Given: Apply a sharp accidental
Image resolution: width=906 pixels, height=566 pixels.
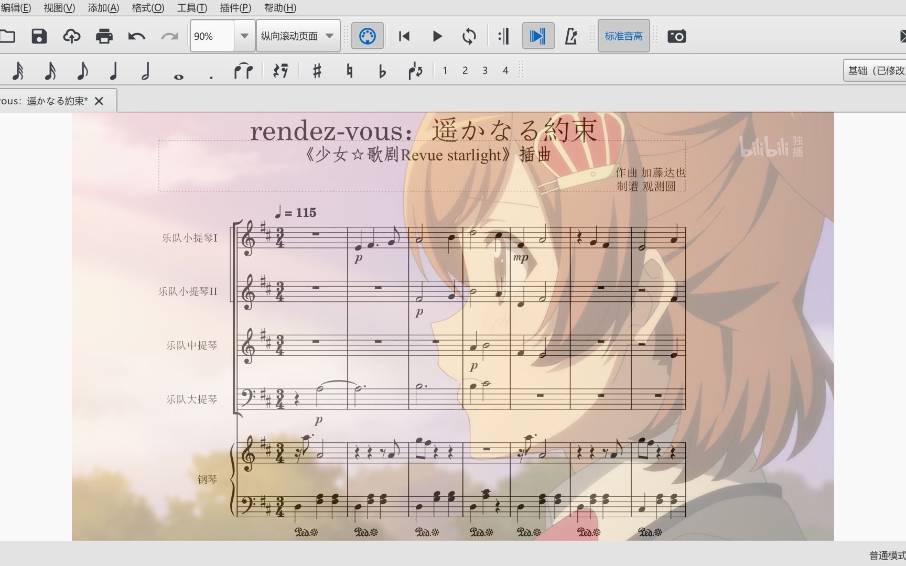Looking at the screenshot, I should (x=317, y=71).
